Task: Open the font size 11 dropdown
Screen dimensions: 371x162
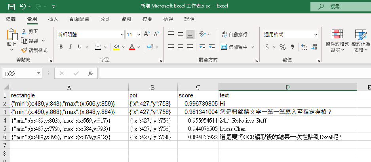Action: point(139,35)
